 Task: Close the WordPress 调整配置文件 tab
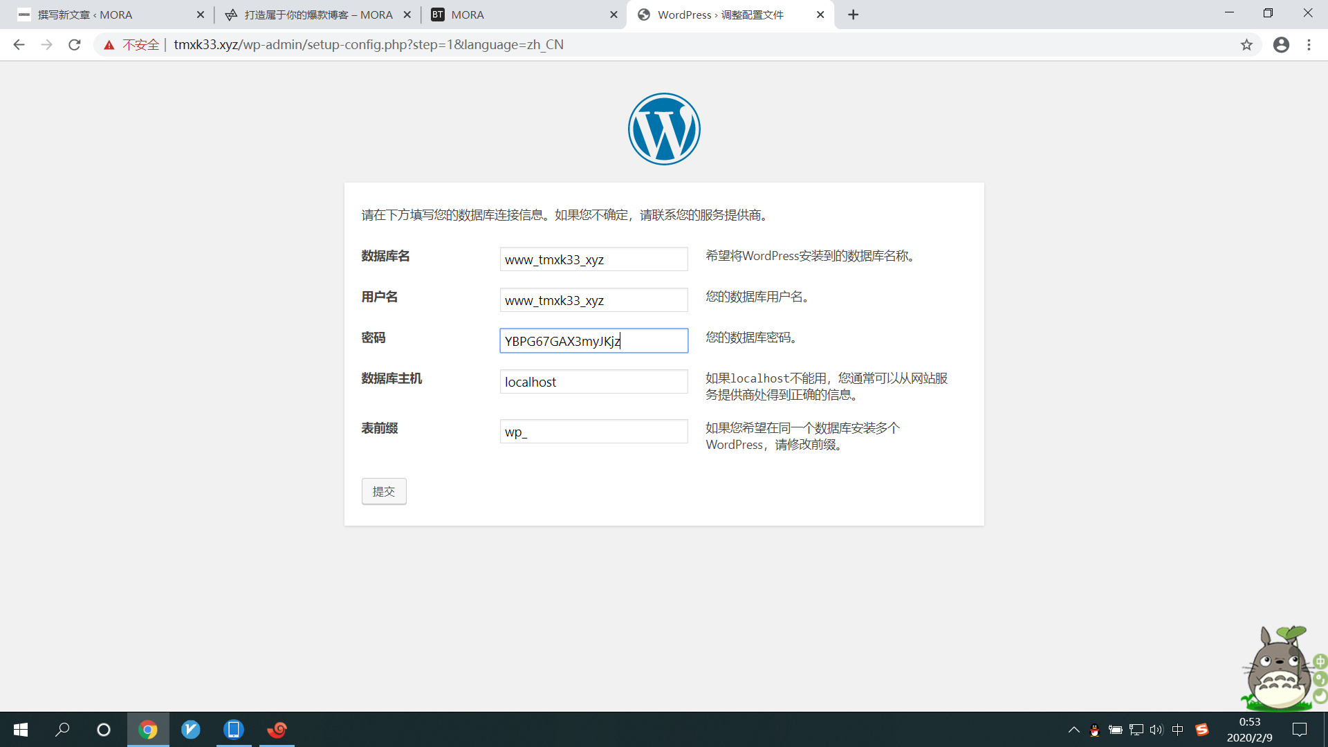[x=820, y=15]
